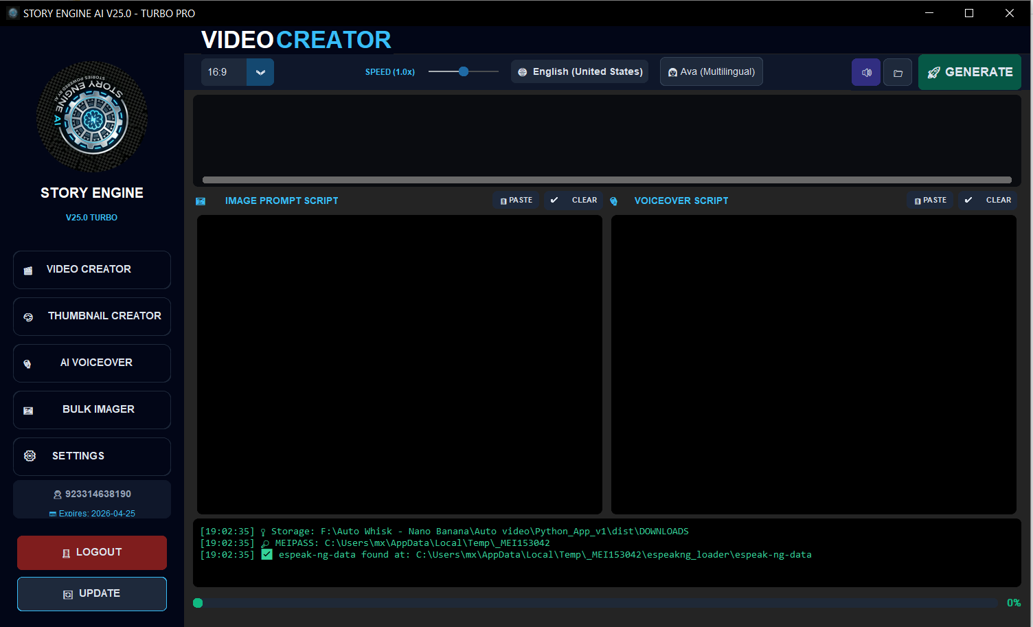Adjust the Speed 1.0x slider
1033x627 pixels.
463,71
